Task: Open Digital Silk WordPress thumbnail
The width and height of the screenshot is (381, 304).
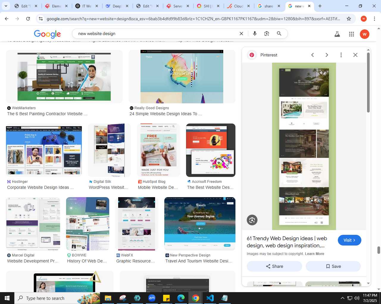Action: [x=109, y=150]
